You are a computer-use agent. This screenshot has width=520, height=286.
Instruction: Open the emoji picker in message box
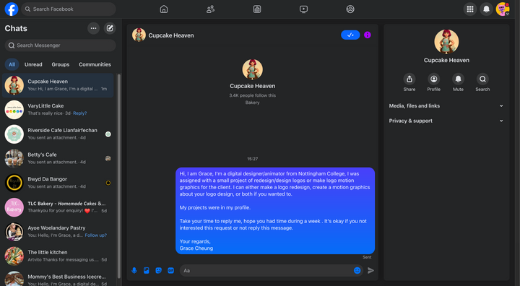click(x=357, y=270)
